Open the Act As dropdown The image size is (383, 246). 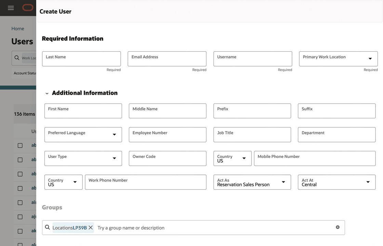pos(283,182)
